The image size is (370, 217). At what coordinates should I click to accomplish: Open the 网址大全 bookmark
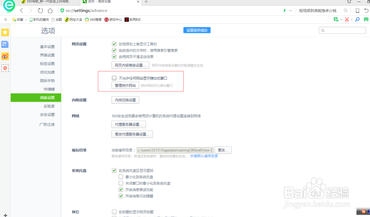pyautogui.click(x=73, y=20)
